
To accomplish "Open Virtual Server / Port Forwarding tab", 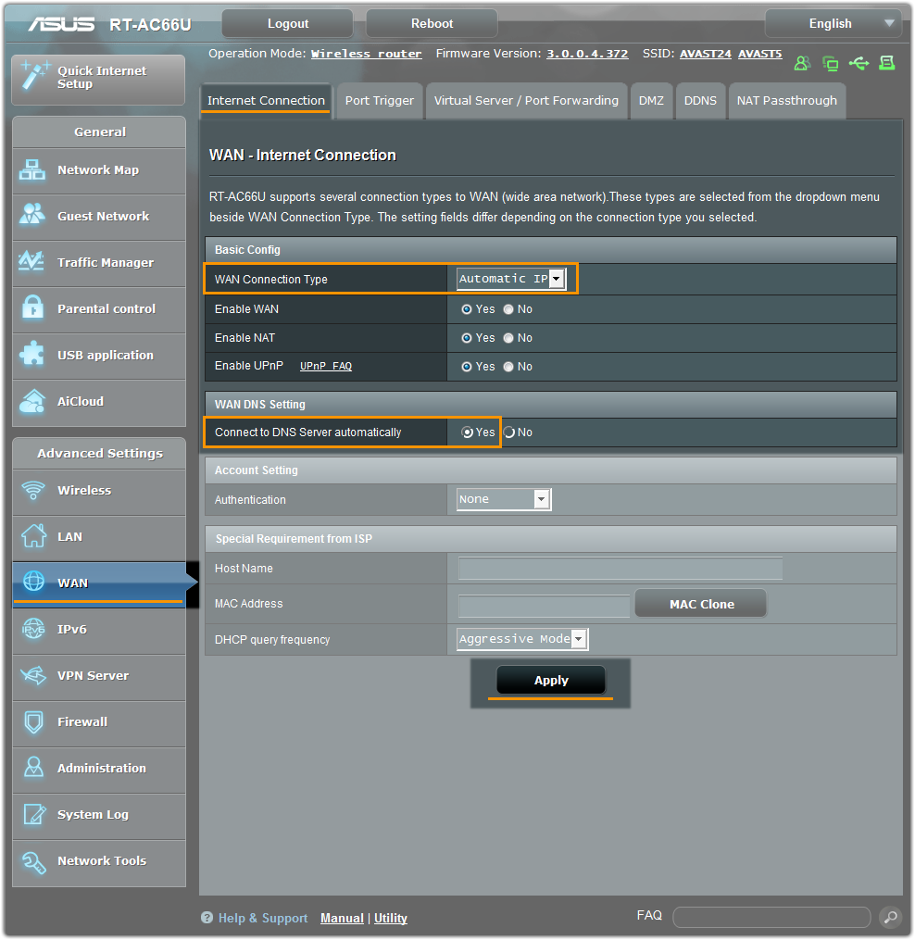I will (526, 101).
